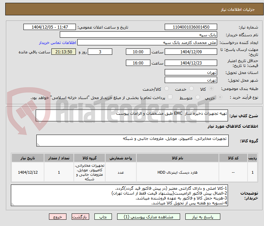The height and width of the screenshot is (226, 264).
Task: Click the requester field علی محمدی
Action: pyautogui.click(x=147, y=43)
